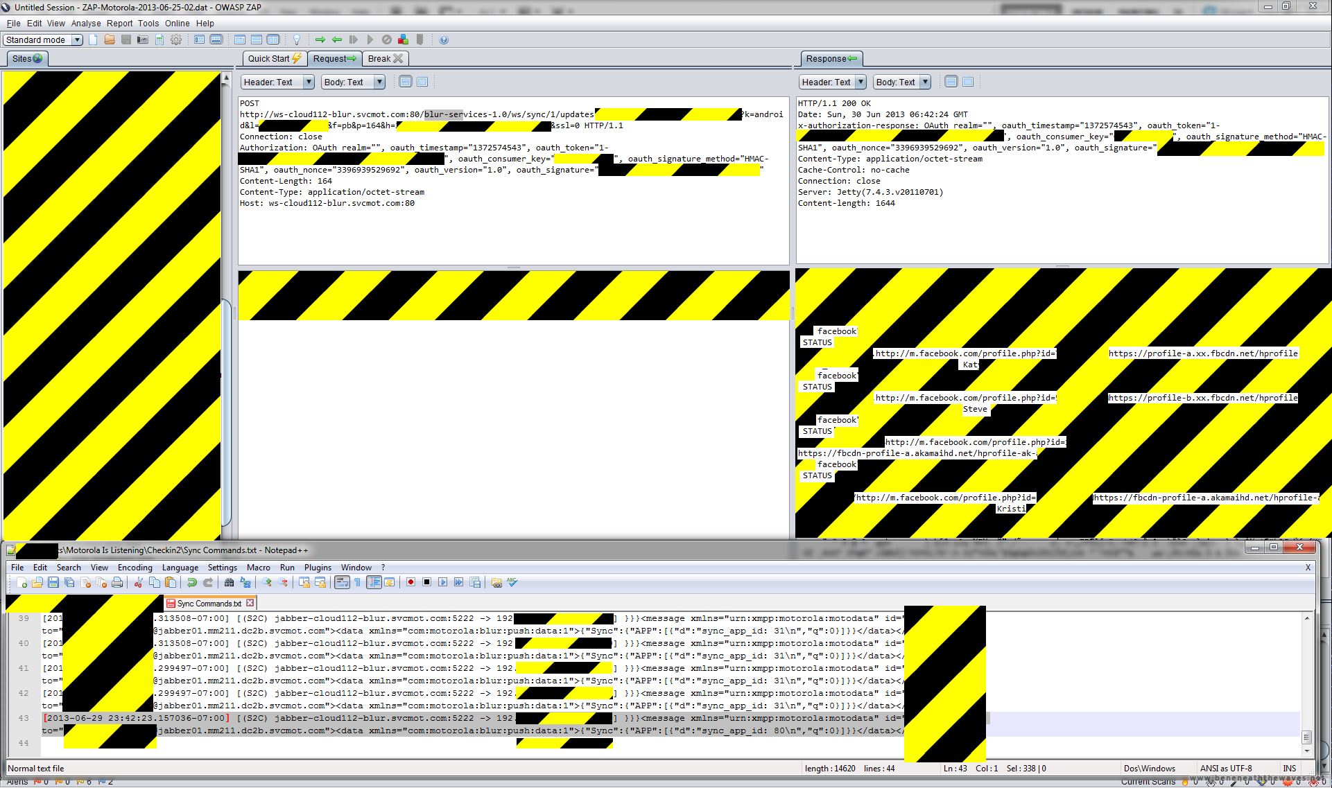This screenshot has width=1332, height=788.
Task: Open Find dialog with binoculars icon
Action: (229, 582)
